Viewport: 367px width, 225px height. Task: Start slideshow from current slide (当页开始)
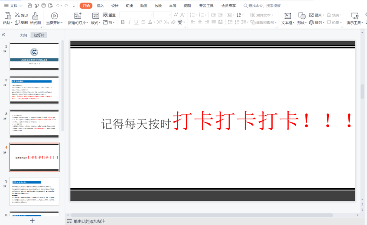pos(54,19)
